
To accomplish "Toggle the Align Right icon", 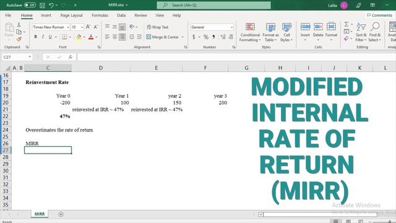I will (x=123, y=37).
